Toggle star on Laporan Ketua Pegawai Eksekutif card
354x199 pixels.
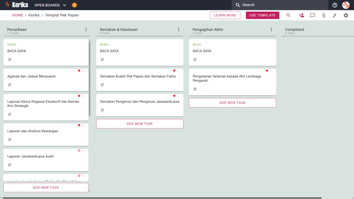pos(79,96)
